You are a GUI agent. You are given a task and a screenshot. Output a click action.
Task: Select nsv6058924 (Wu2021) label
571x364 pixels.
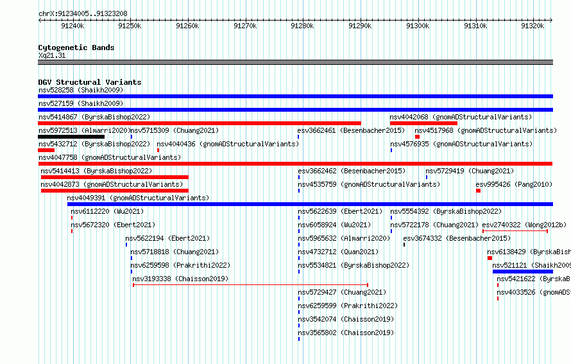point(334,225)
